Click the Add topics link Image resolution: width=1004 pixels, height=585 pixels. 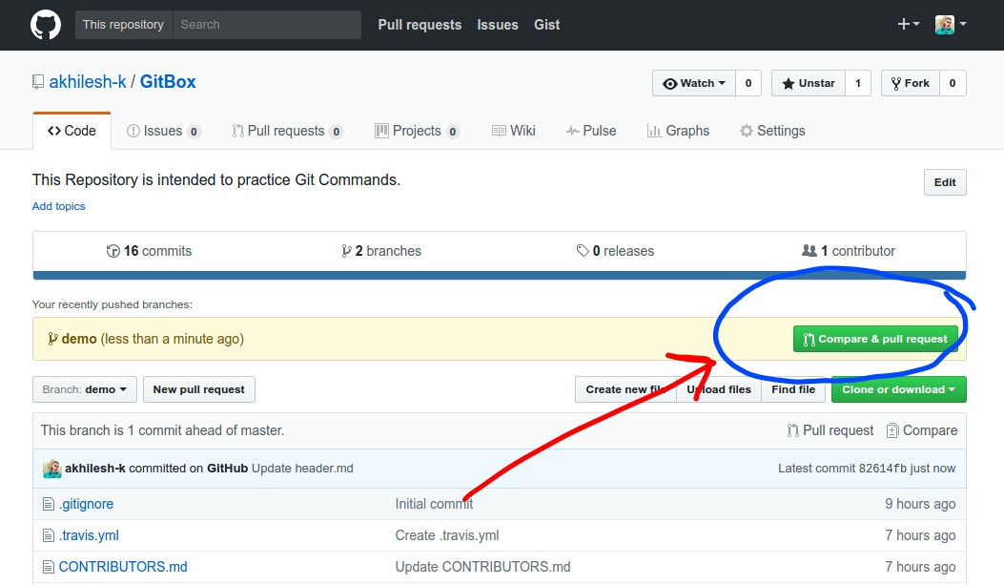tap(58, 206)
